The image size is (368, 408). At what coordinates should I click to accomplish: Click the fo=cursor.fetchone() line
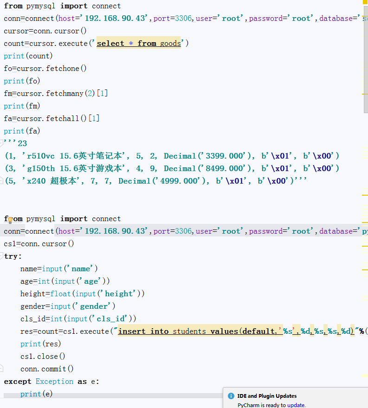pos(45,69)
